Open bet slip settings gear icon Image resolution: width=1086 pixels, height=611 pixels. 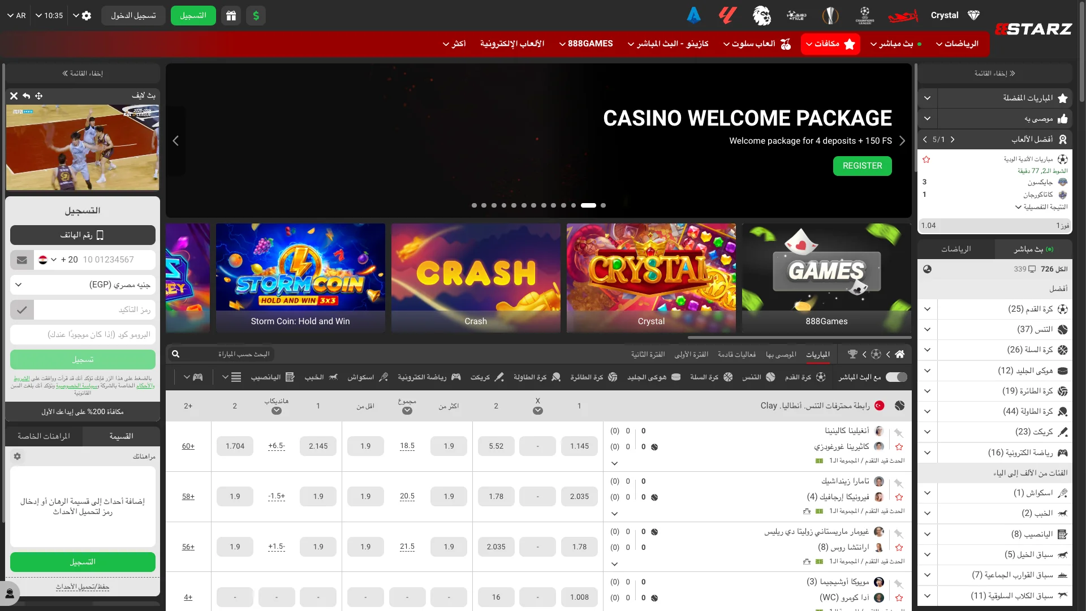pyautogui.click(x=17, y=456)
